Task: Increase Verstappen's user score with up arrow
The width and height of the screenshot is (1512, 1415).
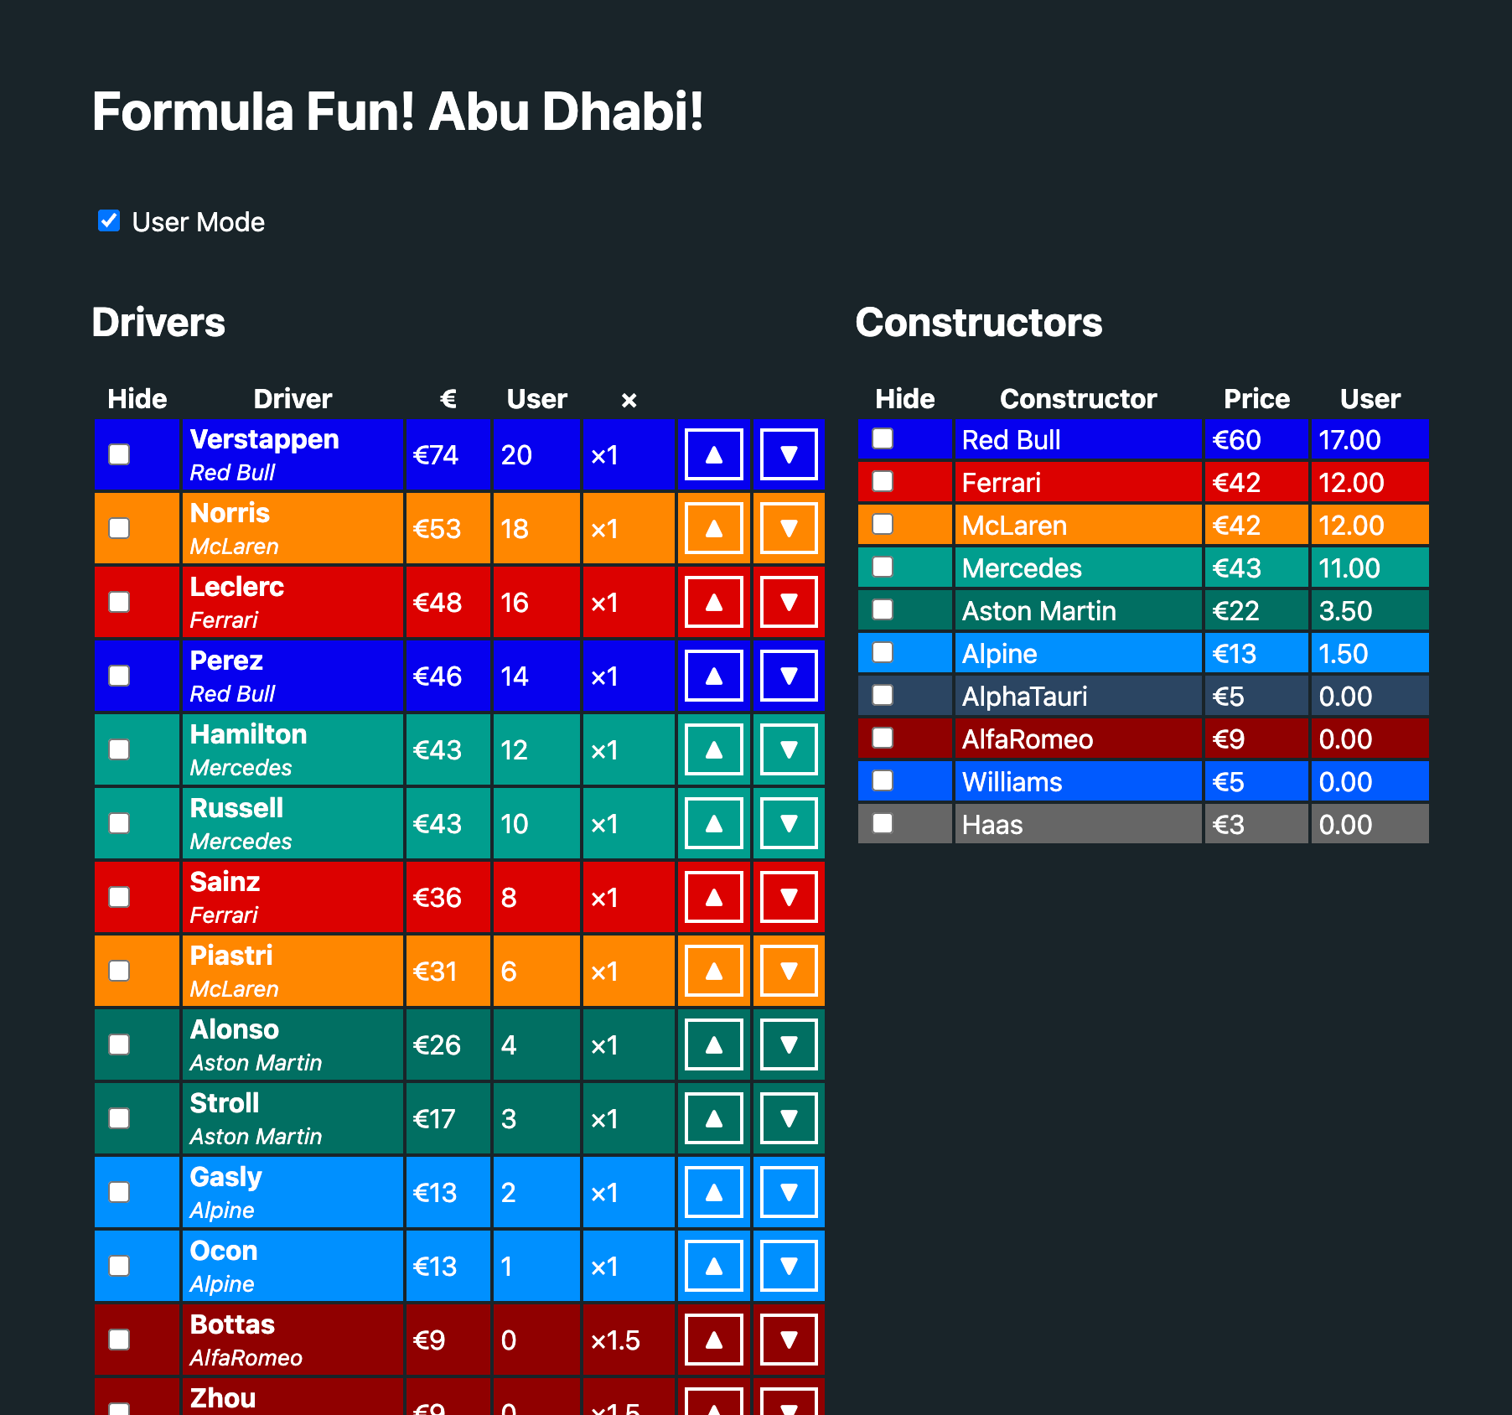Action: click(x=713, y=454)
